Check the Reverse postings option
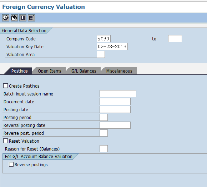Image resolution: width=207 pixels, height=187 pixels. [x=11, y=164]
